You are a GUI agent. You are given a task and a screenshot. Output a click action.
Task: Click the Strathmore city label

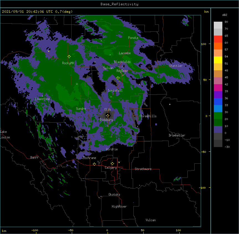143,169
